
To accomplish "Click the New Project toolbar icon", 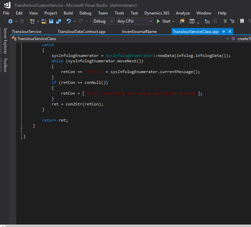I will [x=32, y=21].
